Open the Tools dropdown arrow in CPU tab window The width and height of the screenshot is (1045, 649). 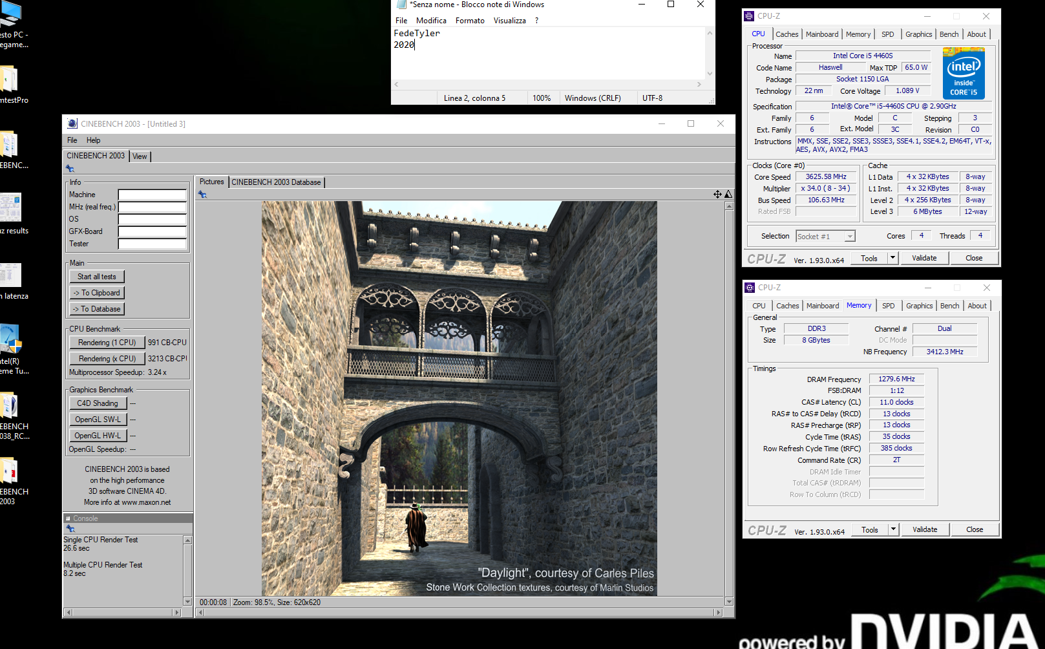pyautogui.click(x=892, y=258)
